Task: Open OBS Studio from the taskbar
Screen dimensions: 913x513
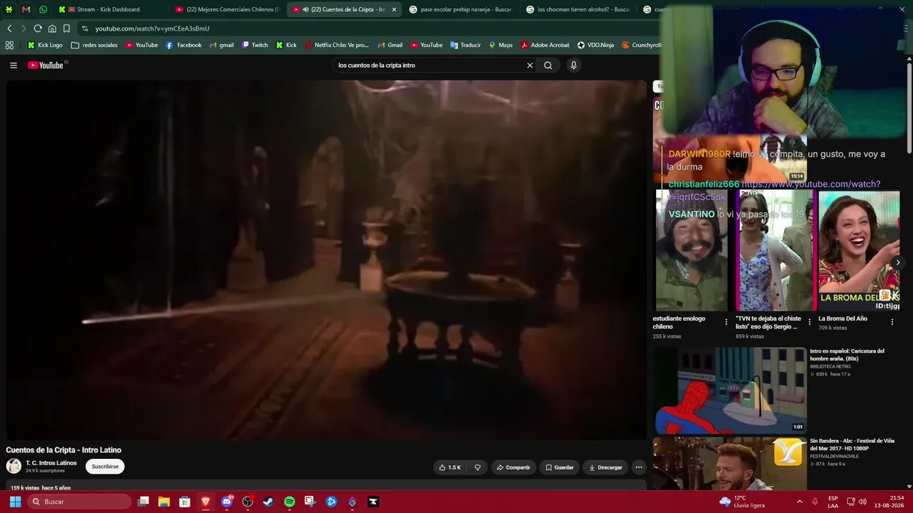Action: point(248,502)
